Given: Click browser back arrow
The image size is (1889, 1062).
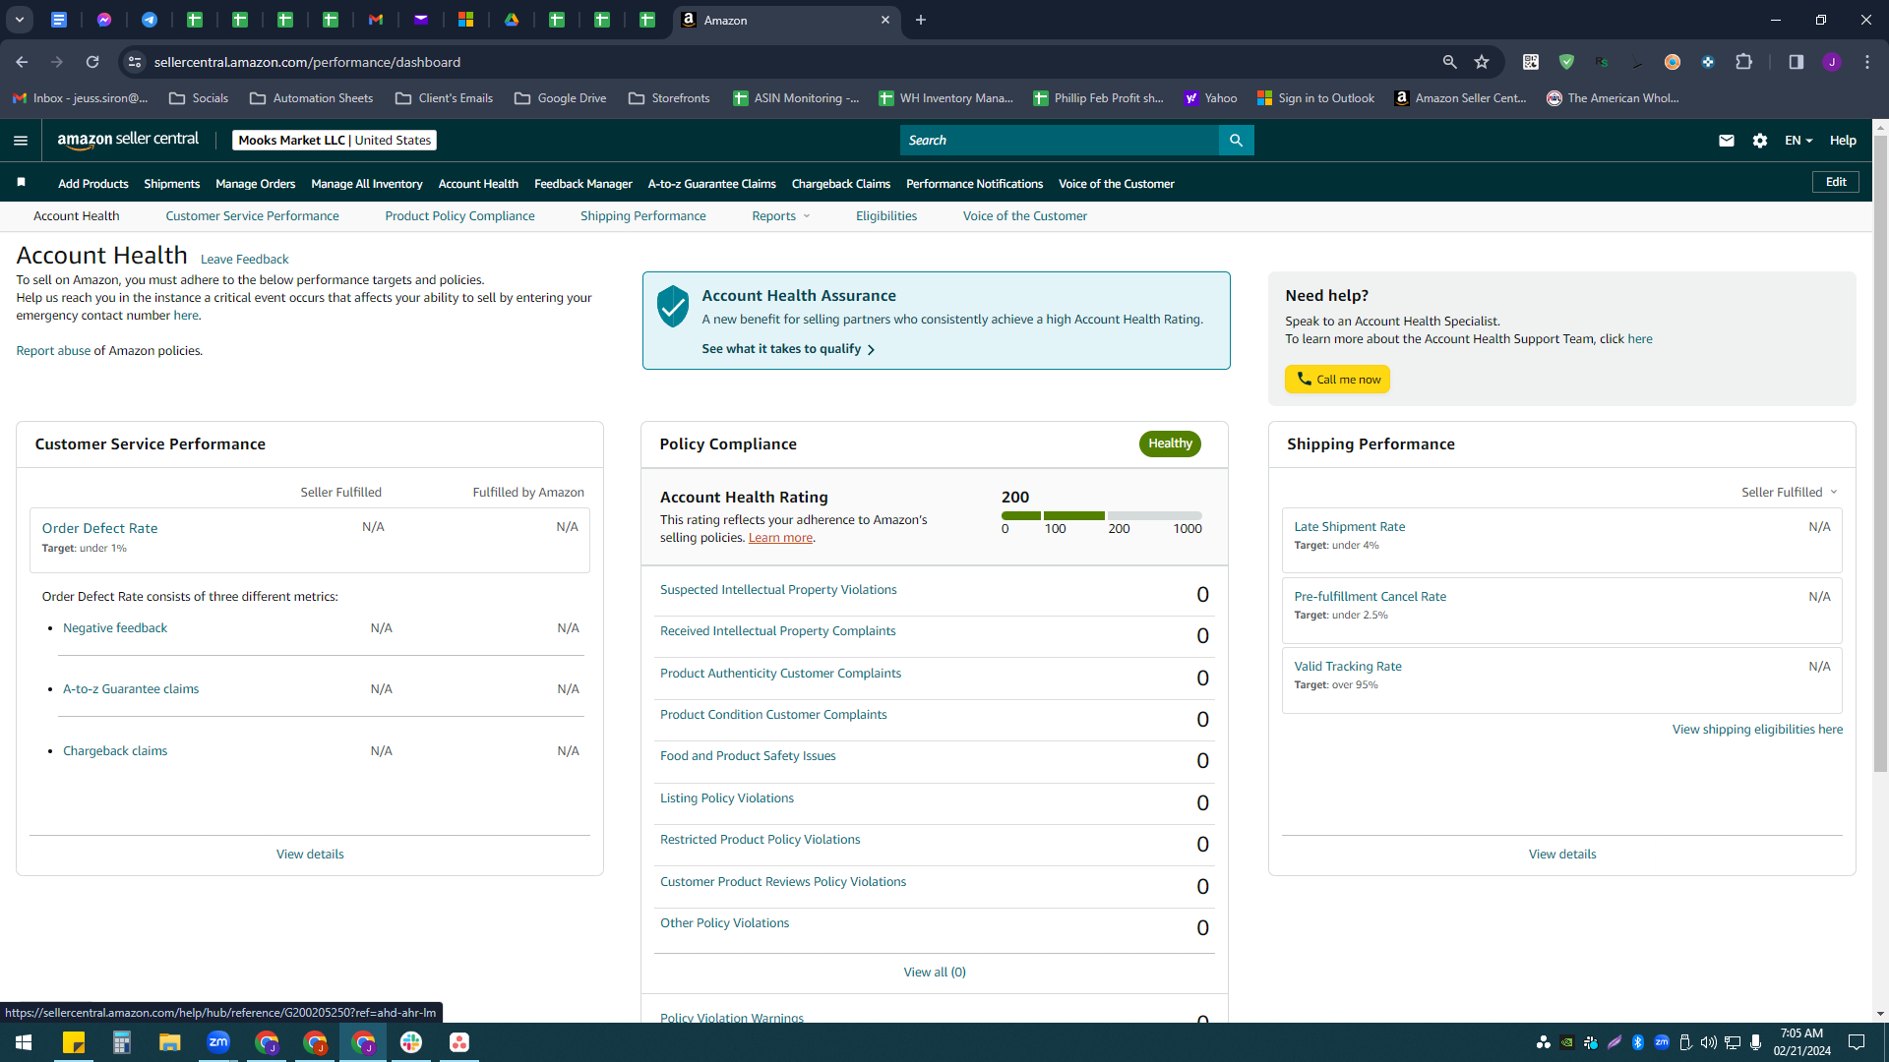Looking at the screenshot, I should point(22,62).
